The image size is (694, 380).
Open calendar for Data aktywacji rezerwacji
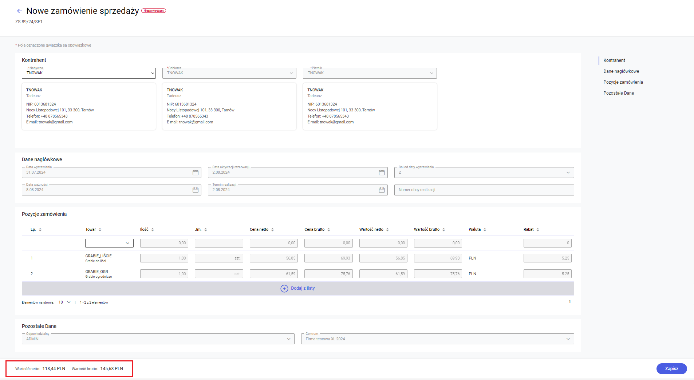382,173
